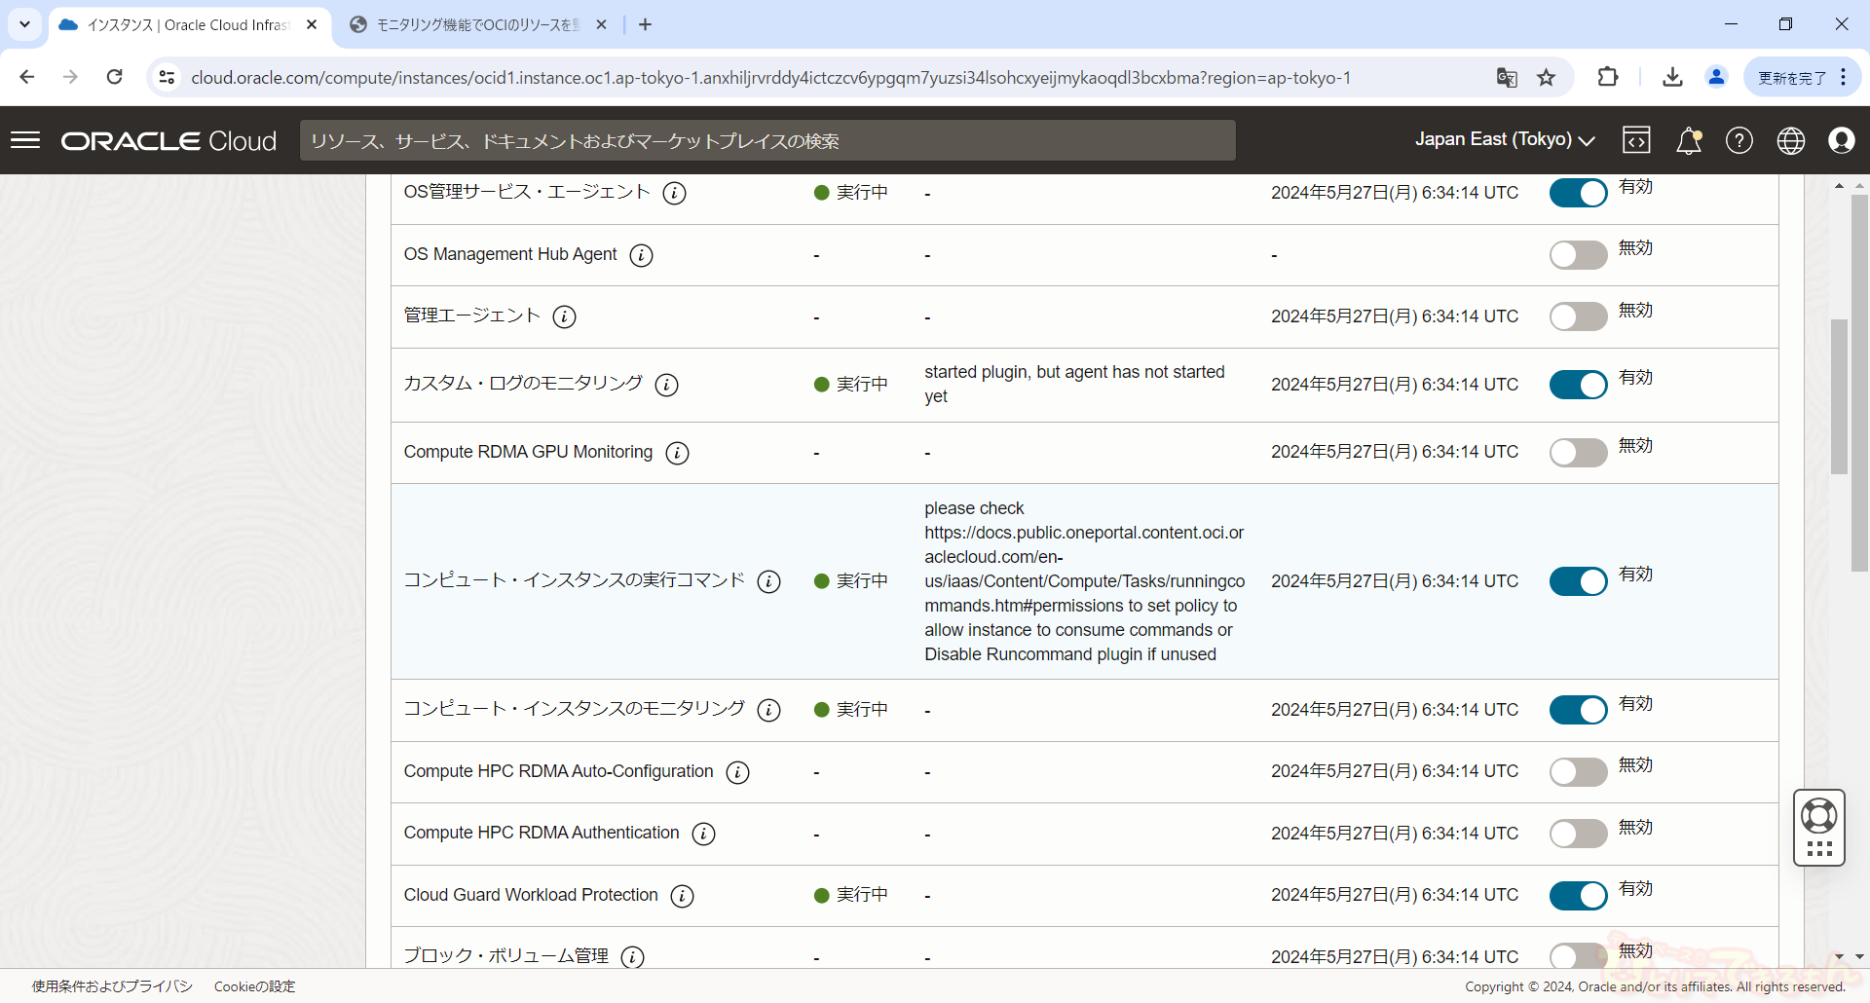The width and height of the screenshot is (1870, 1003).
Task: Open the Oracle Cloud navigation hamburger menu
Action: 25,140
